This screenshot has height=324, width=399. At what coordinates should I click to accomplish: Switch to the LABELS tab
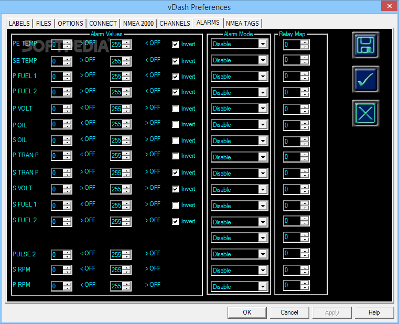point(19,24)
